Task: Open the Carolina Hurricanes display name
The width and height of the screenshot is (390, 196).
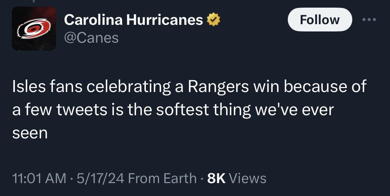Action: click(133, 20)
